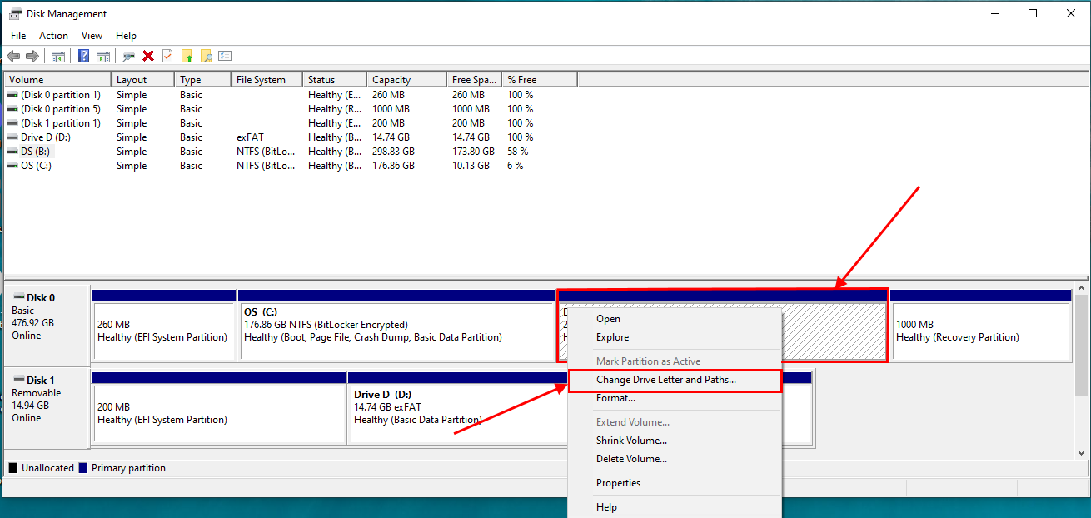Sort by the Status column header
This screenshot has width=1091, height=518.
(335, 80)
